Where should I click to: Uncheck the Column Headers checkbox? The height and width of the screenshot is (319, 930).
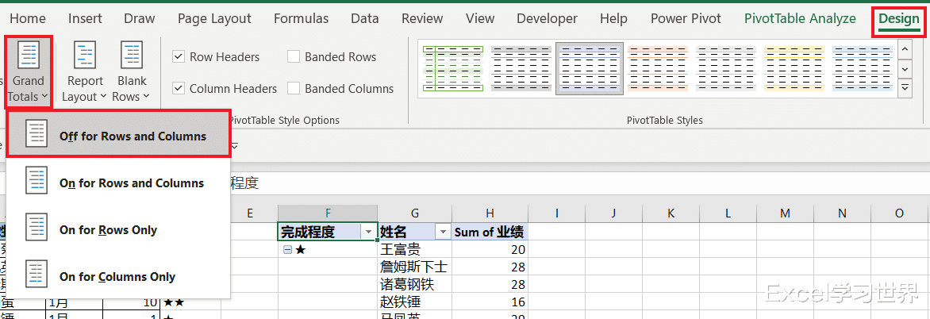179,89
